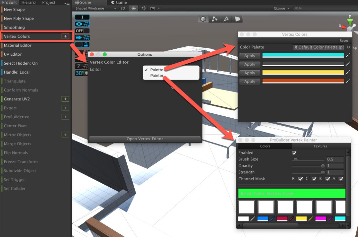358x237 pixels.
Task: Select the Vertex editing mode icon
Action: pos(214,19)
